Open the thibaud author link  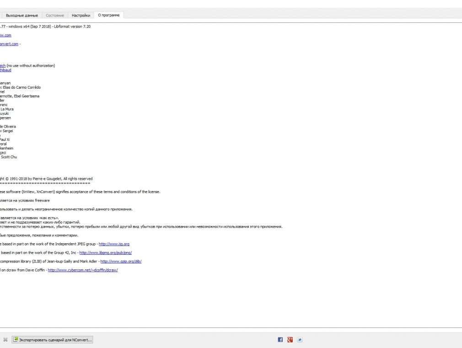click(x=5, y=70)
